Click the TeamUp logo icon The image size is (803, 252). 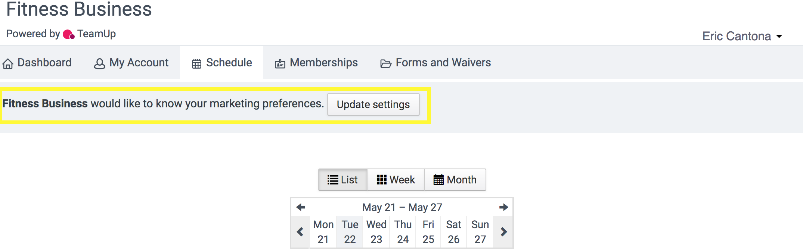[69, 34]
